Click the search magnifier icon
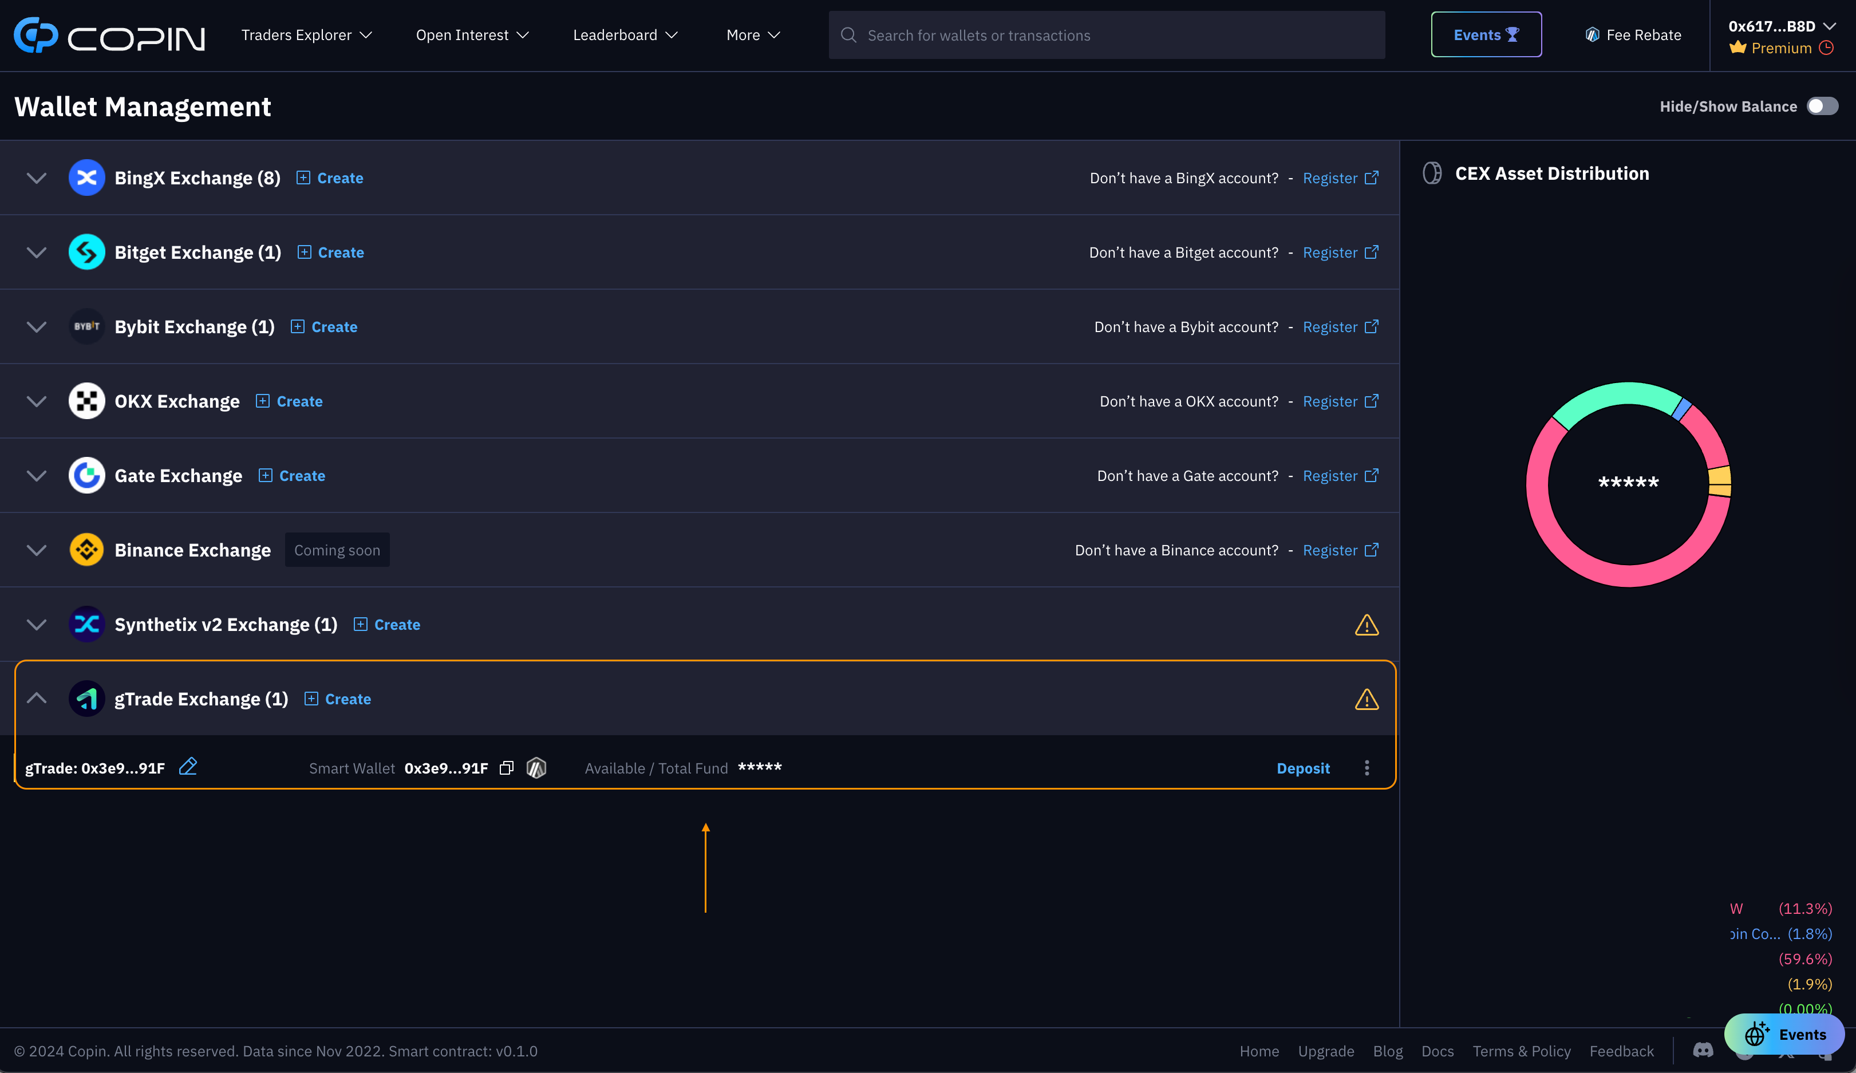Screen dimensions: 1856x1073 click(848, 34)
